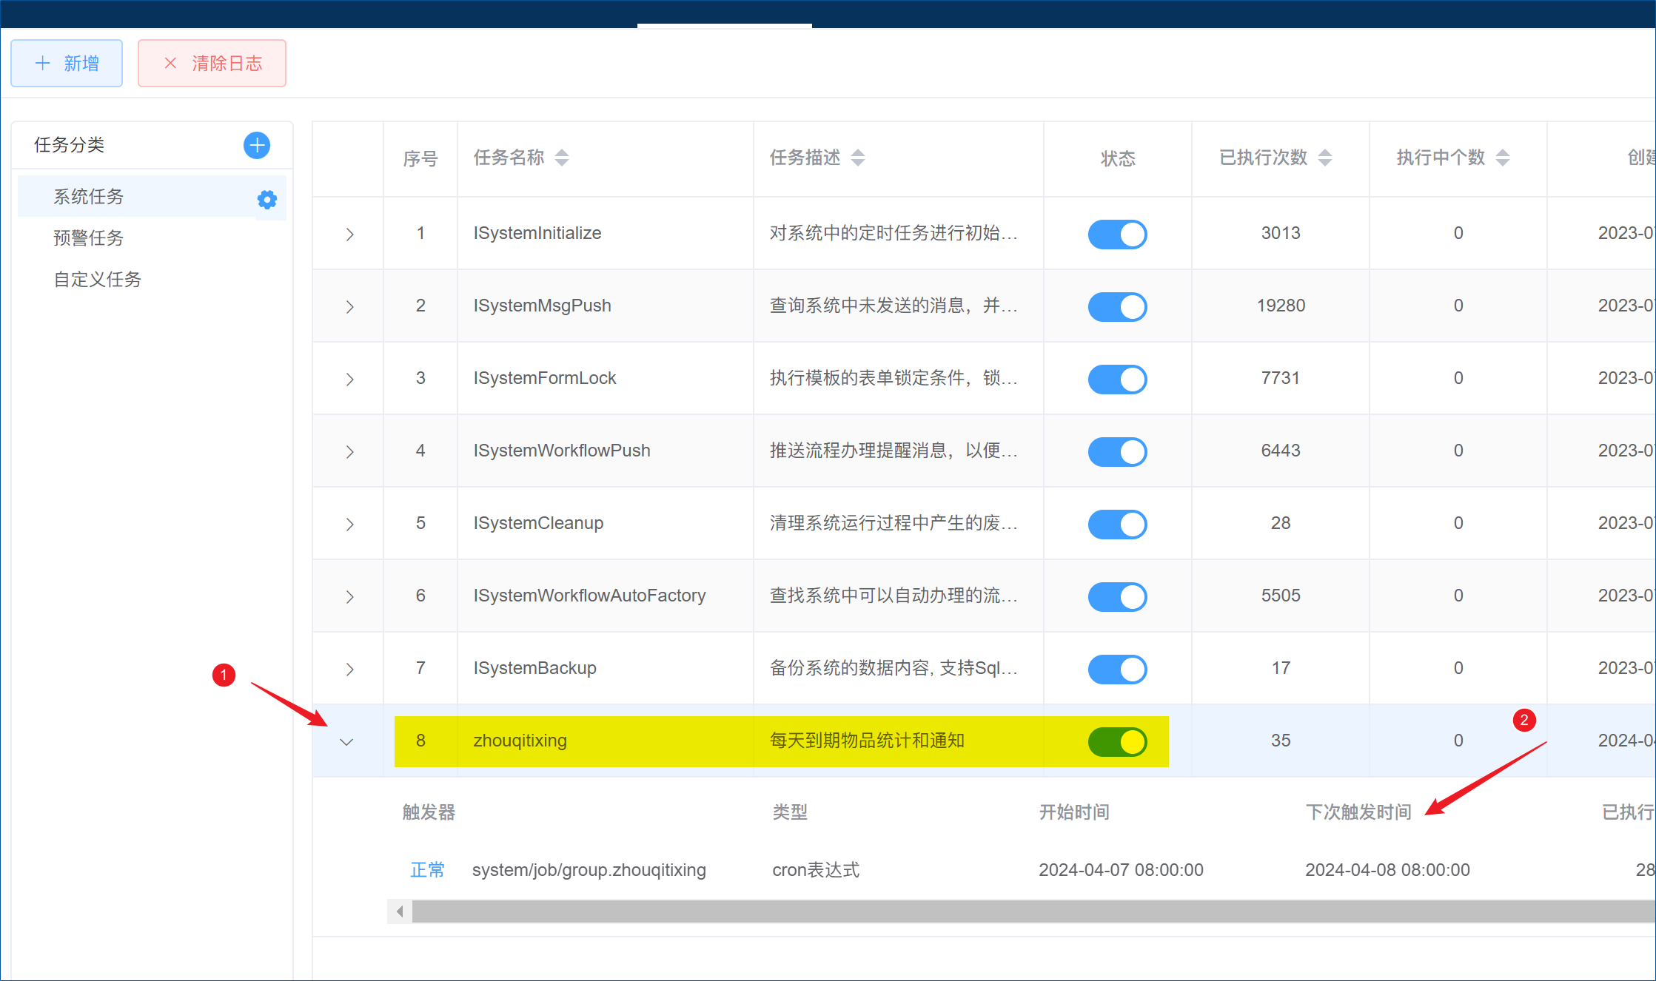The width and height of the screenshot is (1656, 981).
Task: Click task name ISystemBackup
Action: pos(534,668)
